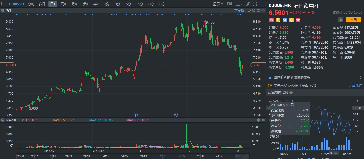Open the 显示 display dropdown
Image resolution: width=364 pixels, height=159 pixels.
pyautogui.click(x=218, y=4)
